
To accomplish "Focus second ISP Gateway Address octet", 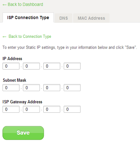I will [31, 109].
